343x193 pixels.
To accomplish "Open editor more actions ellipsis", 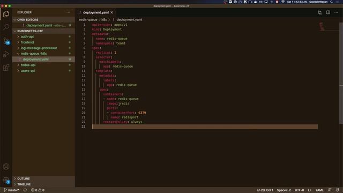I will (x=336, y=12).
